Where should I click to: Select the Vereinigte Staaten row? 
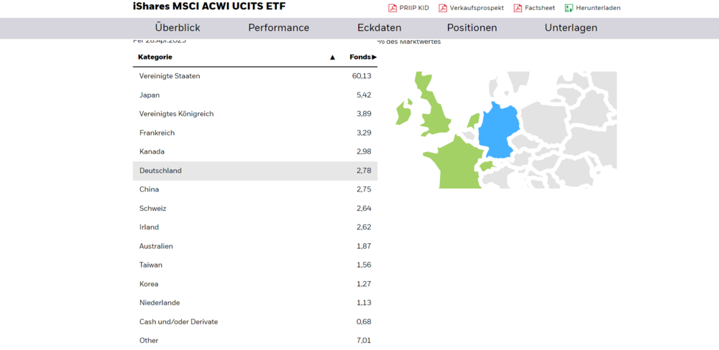coord(255,76)
